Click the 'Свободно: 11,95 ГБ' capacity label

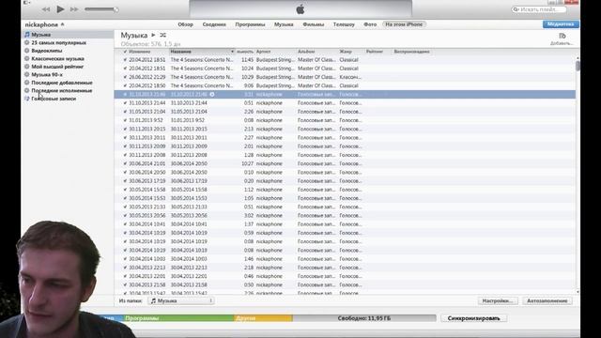click(364, 318)
